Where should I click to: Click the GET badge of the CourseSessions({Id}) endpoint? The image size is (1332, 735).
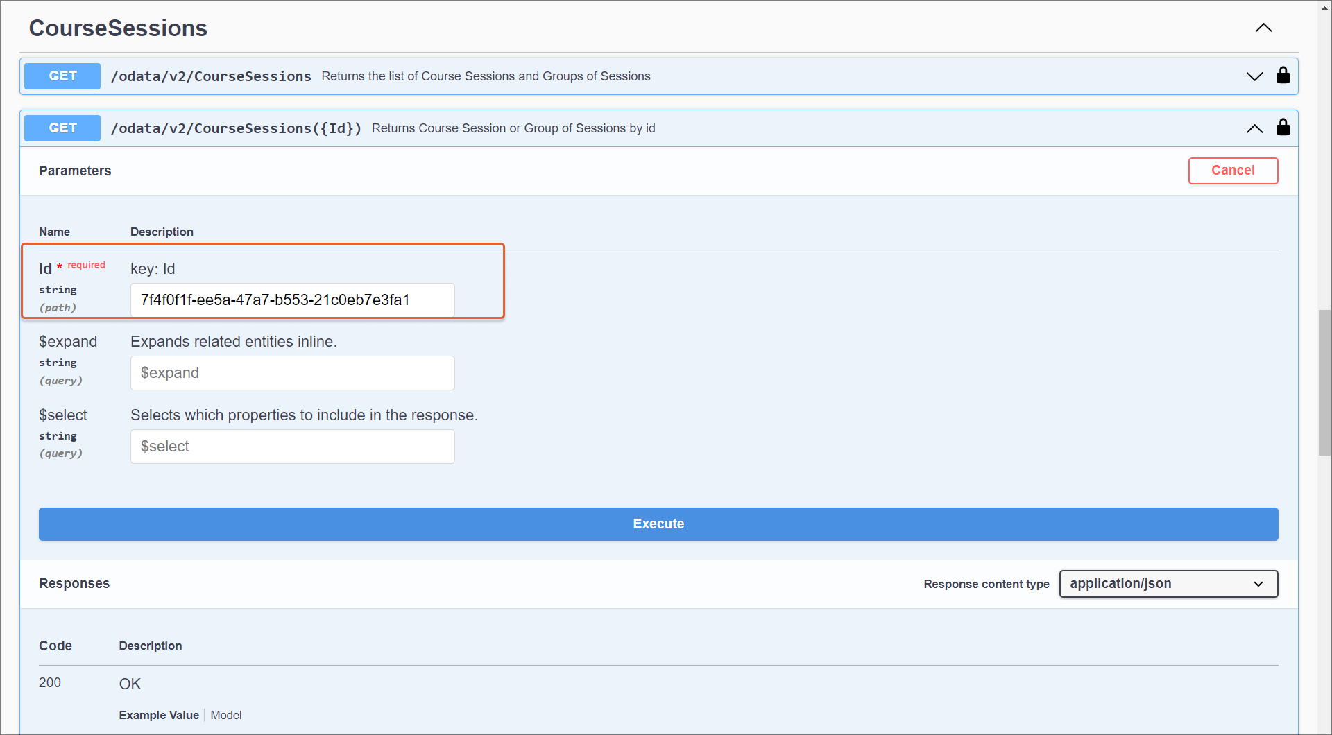pos(62,128)
